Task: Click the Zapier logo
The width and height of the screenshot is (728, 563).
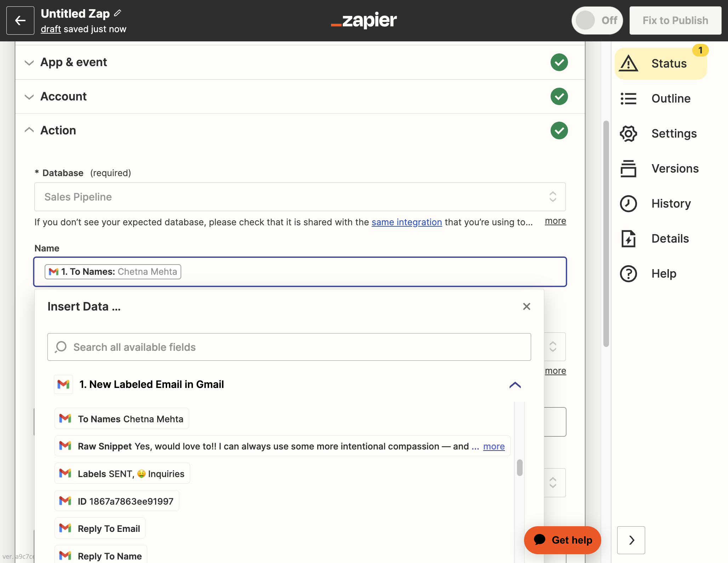Action: [x=364, y=21]
